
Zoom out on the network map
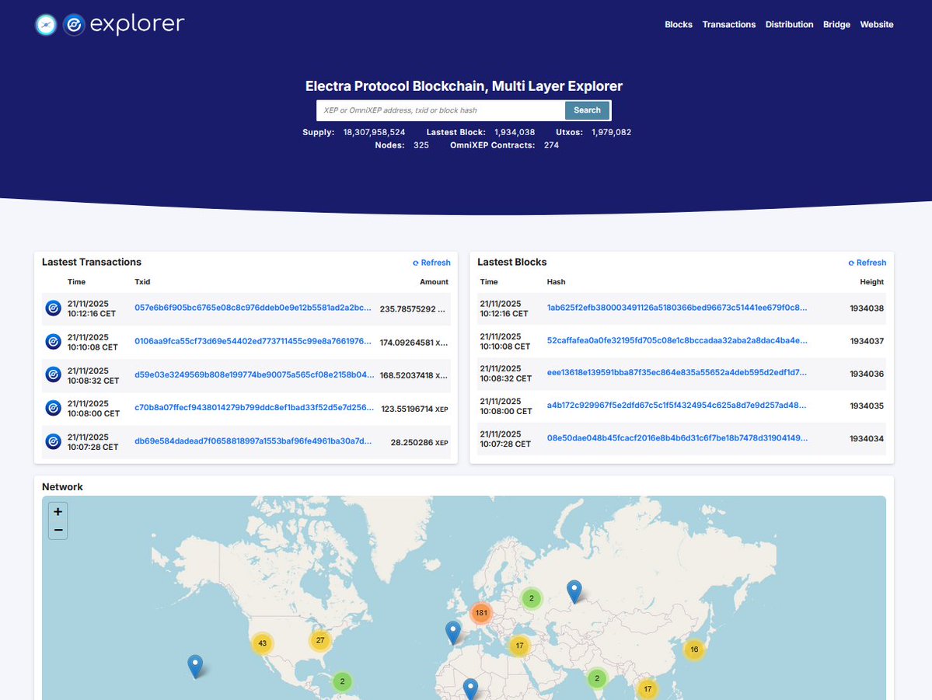click(58, 530)
